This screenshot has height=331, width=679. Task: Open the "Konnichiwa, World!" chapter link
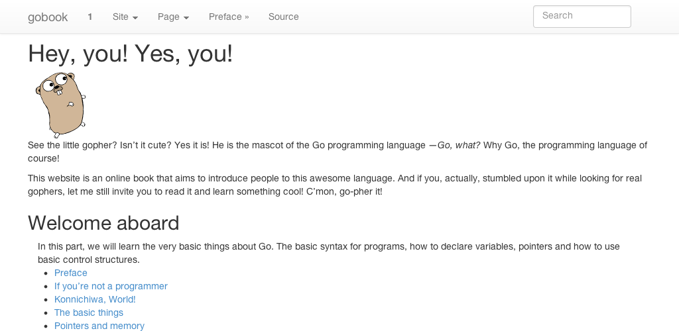coord(95,299)
